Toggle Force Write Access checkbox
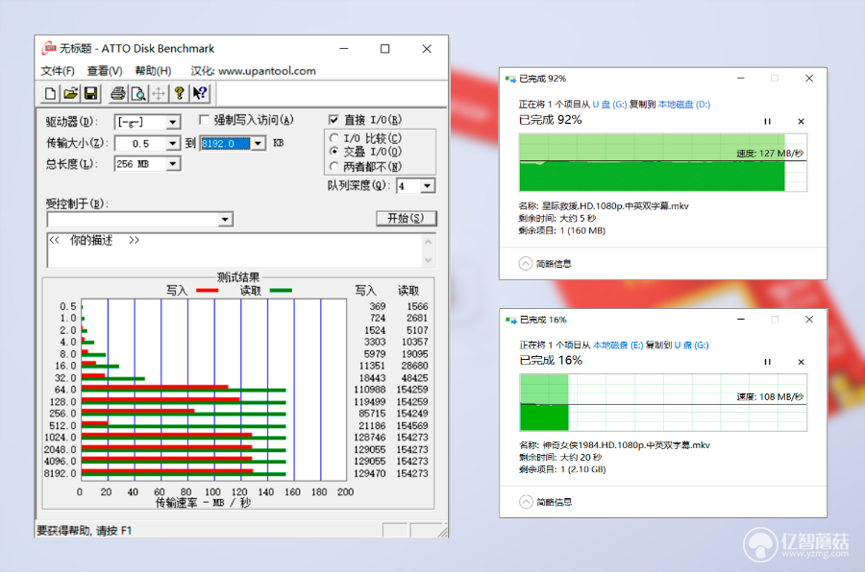This screenshot has width=865, height=572. tap(204, 120)
